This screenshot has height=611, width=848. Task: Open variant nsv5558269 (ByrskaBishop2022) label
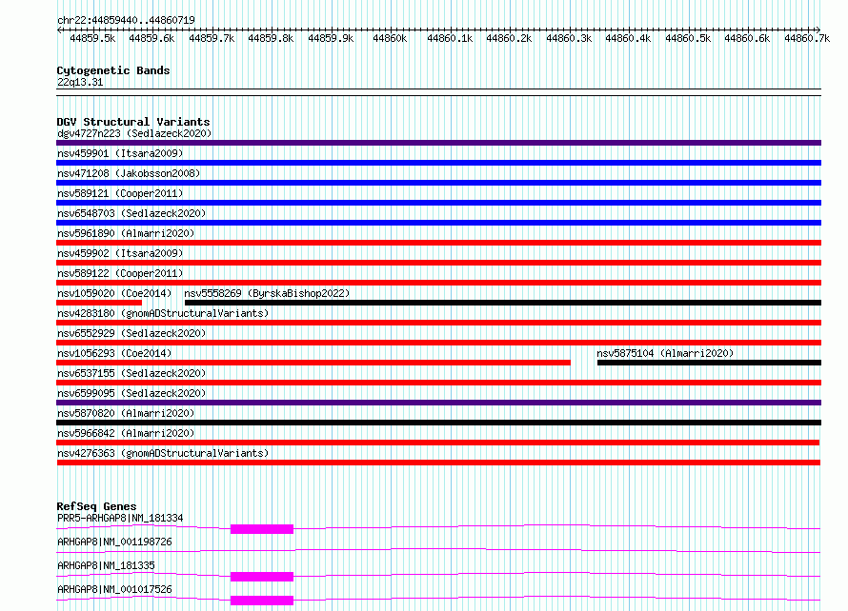(x=267, y=293)
